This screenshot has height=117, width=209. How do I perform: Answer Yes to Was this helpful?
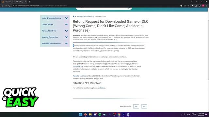[x=136, y=106]
